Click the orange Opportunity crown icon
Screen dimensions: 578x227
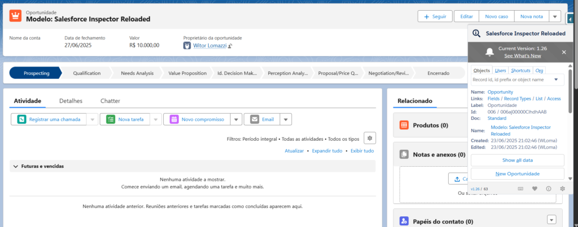click(x=15, y=16)
